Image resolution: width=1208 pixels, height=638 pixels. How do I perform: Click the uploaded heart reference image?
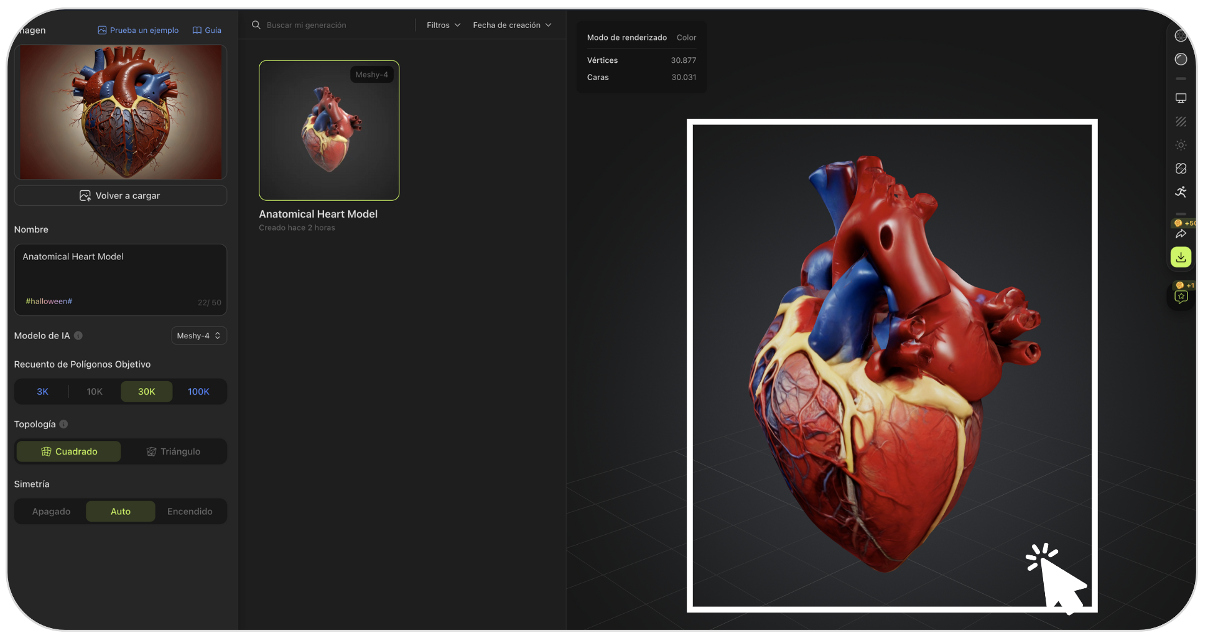tap(120, 112)
